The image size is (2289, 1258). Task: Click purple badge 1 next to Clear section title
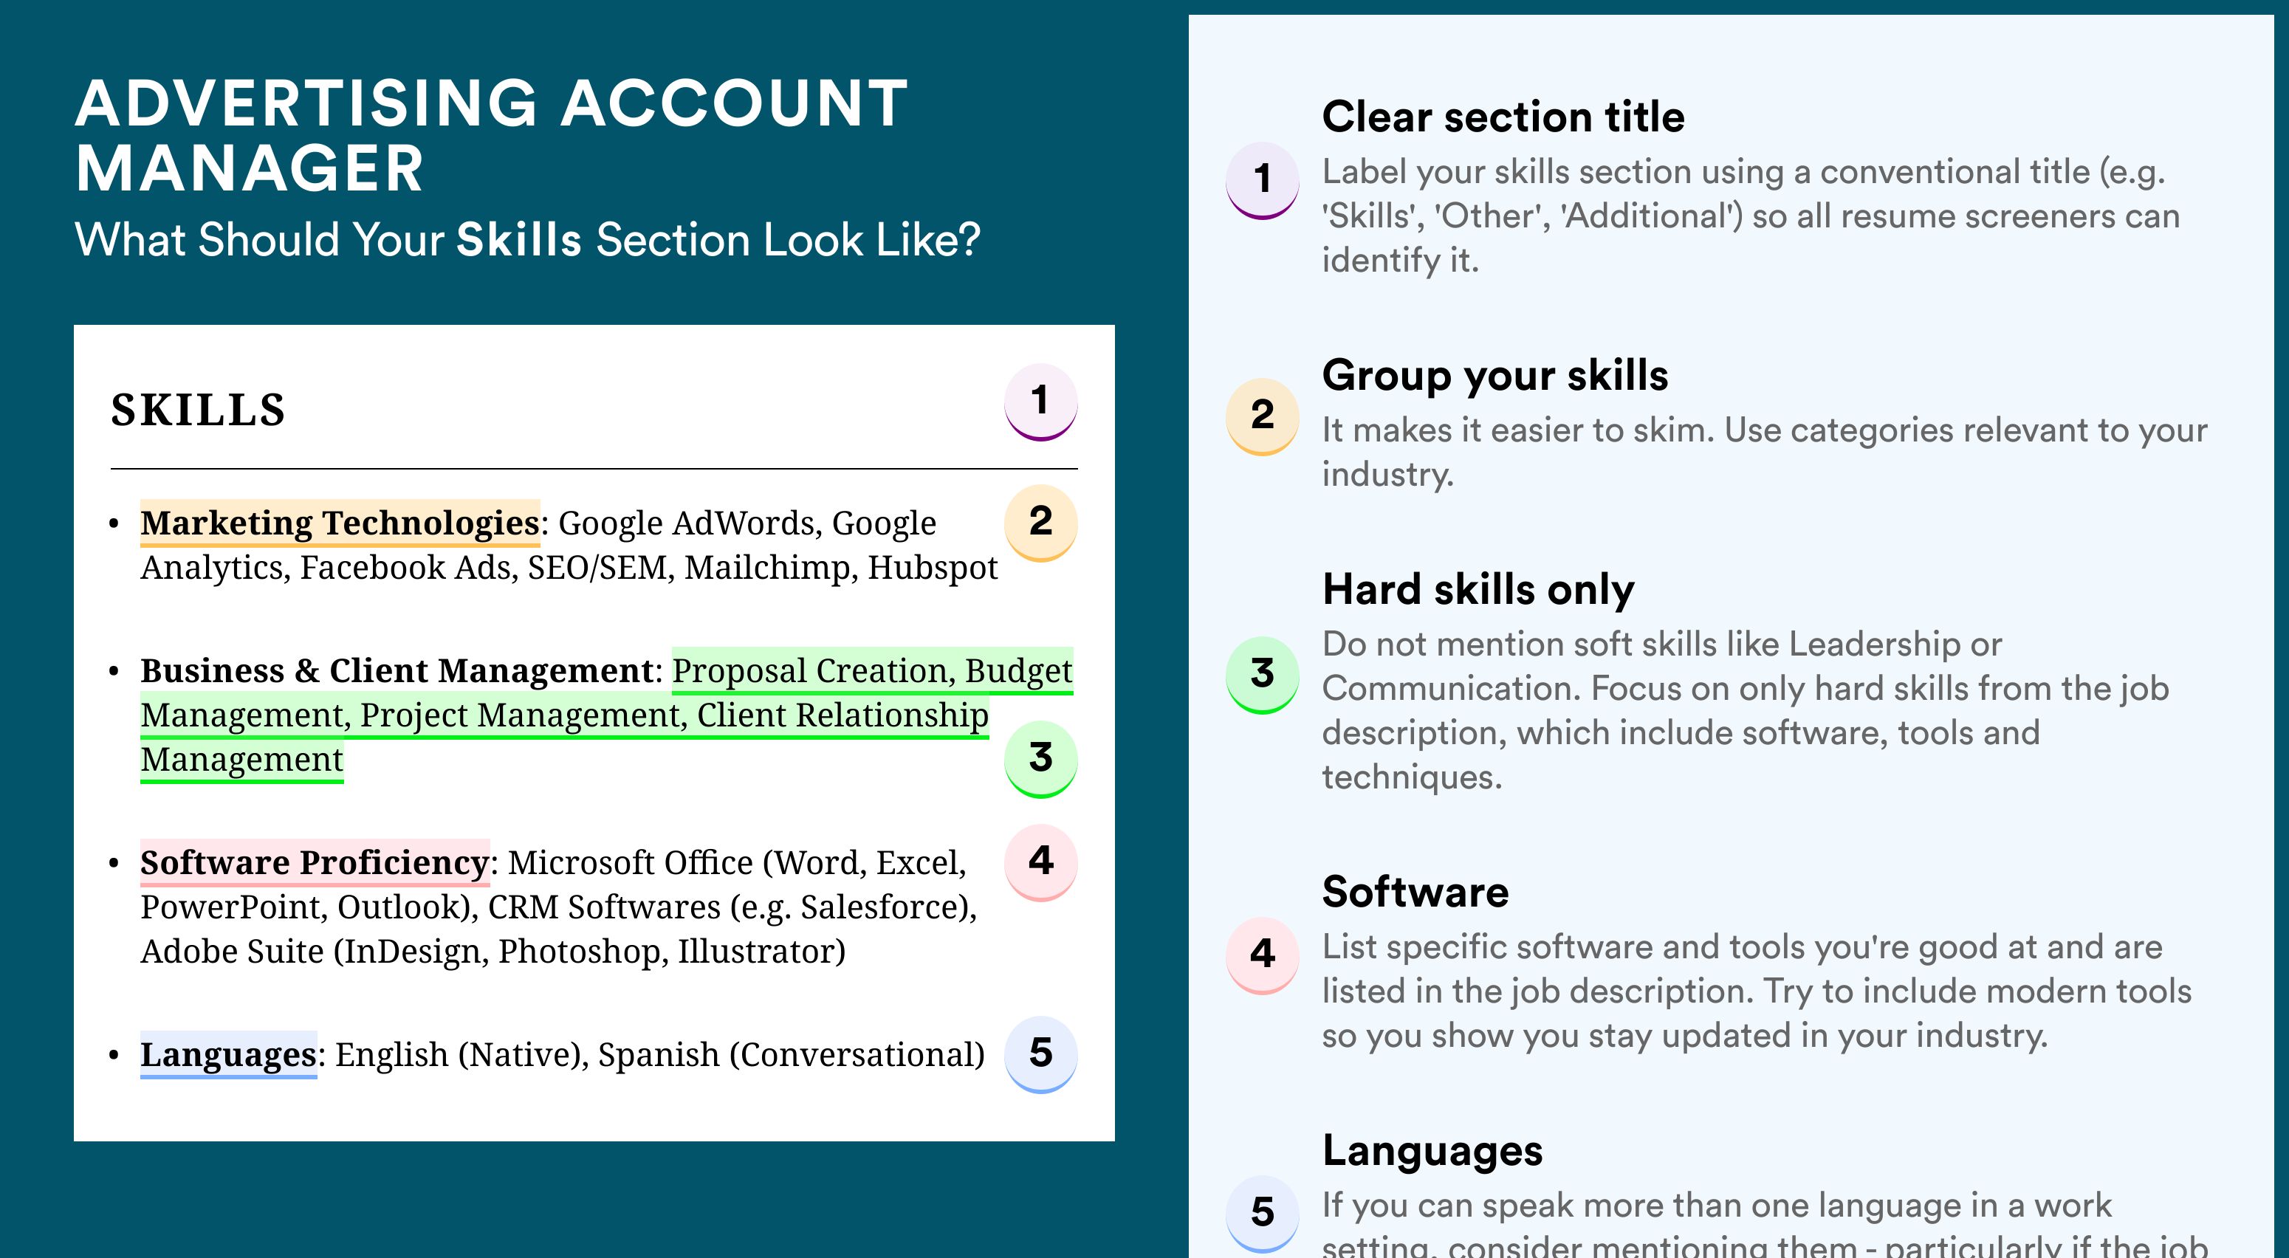[1263, 180]
